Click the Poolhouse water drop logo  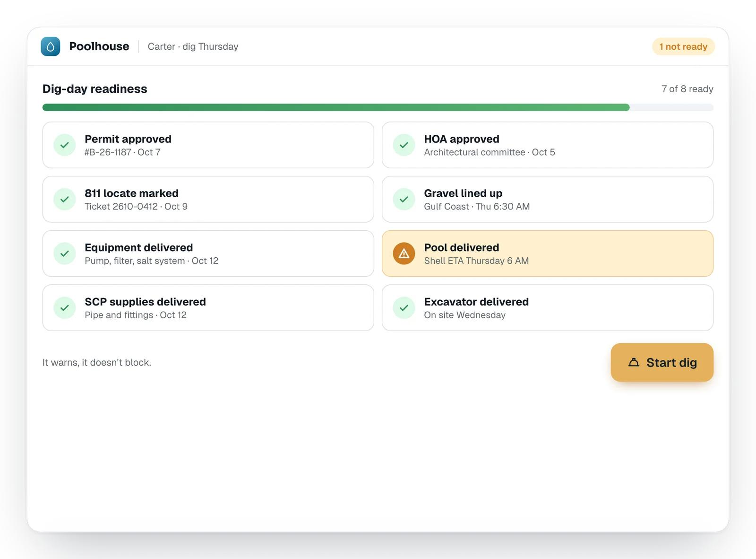pos(51,46)
